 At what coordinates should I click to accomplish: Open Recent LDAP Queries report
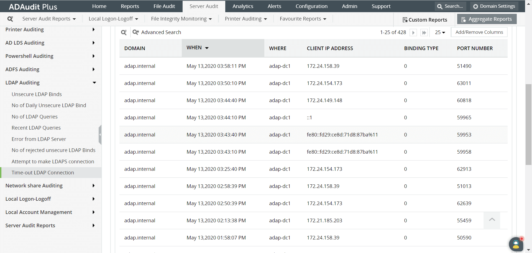coord(36,128)
